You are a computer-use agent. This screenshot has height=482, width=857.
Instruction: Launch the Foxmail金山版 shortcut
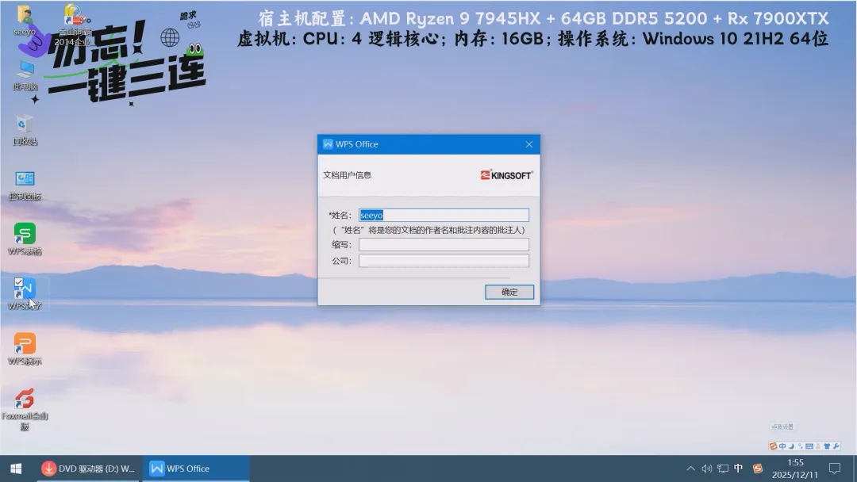click(x=25, y=409)
